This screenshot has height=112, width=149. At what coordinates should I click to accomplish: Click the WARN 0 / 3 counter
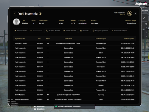point(73,23)
